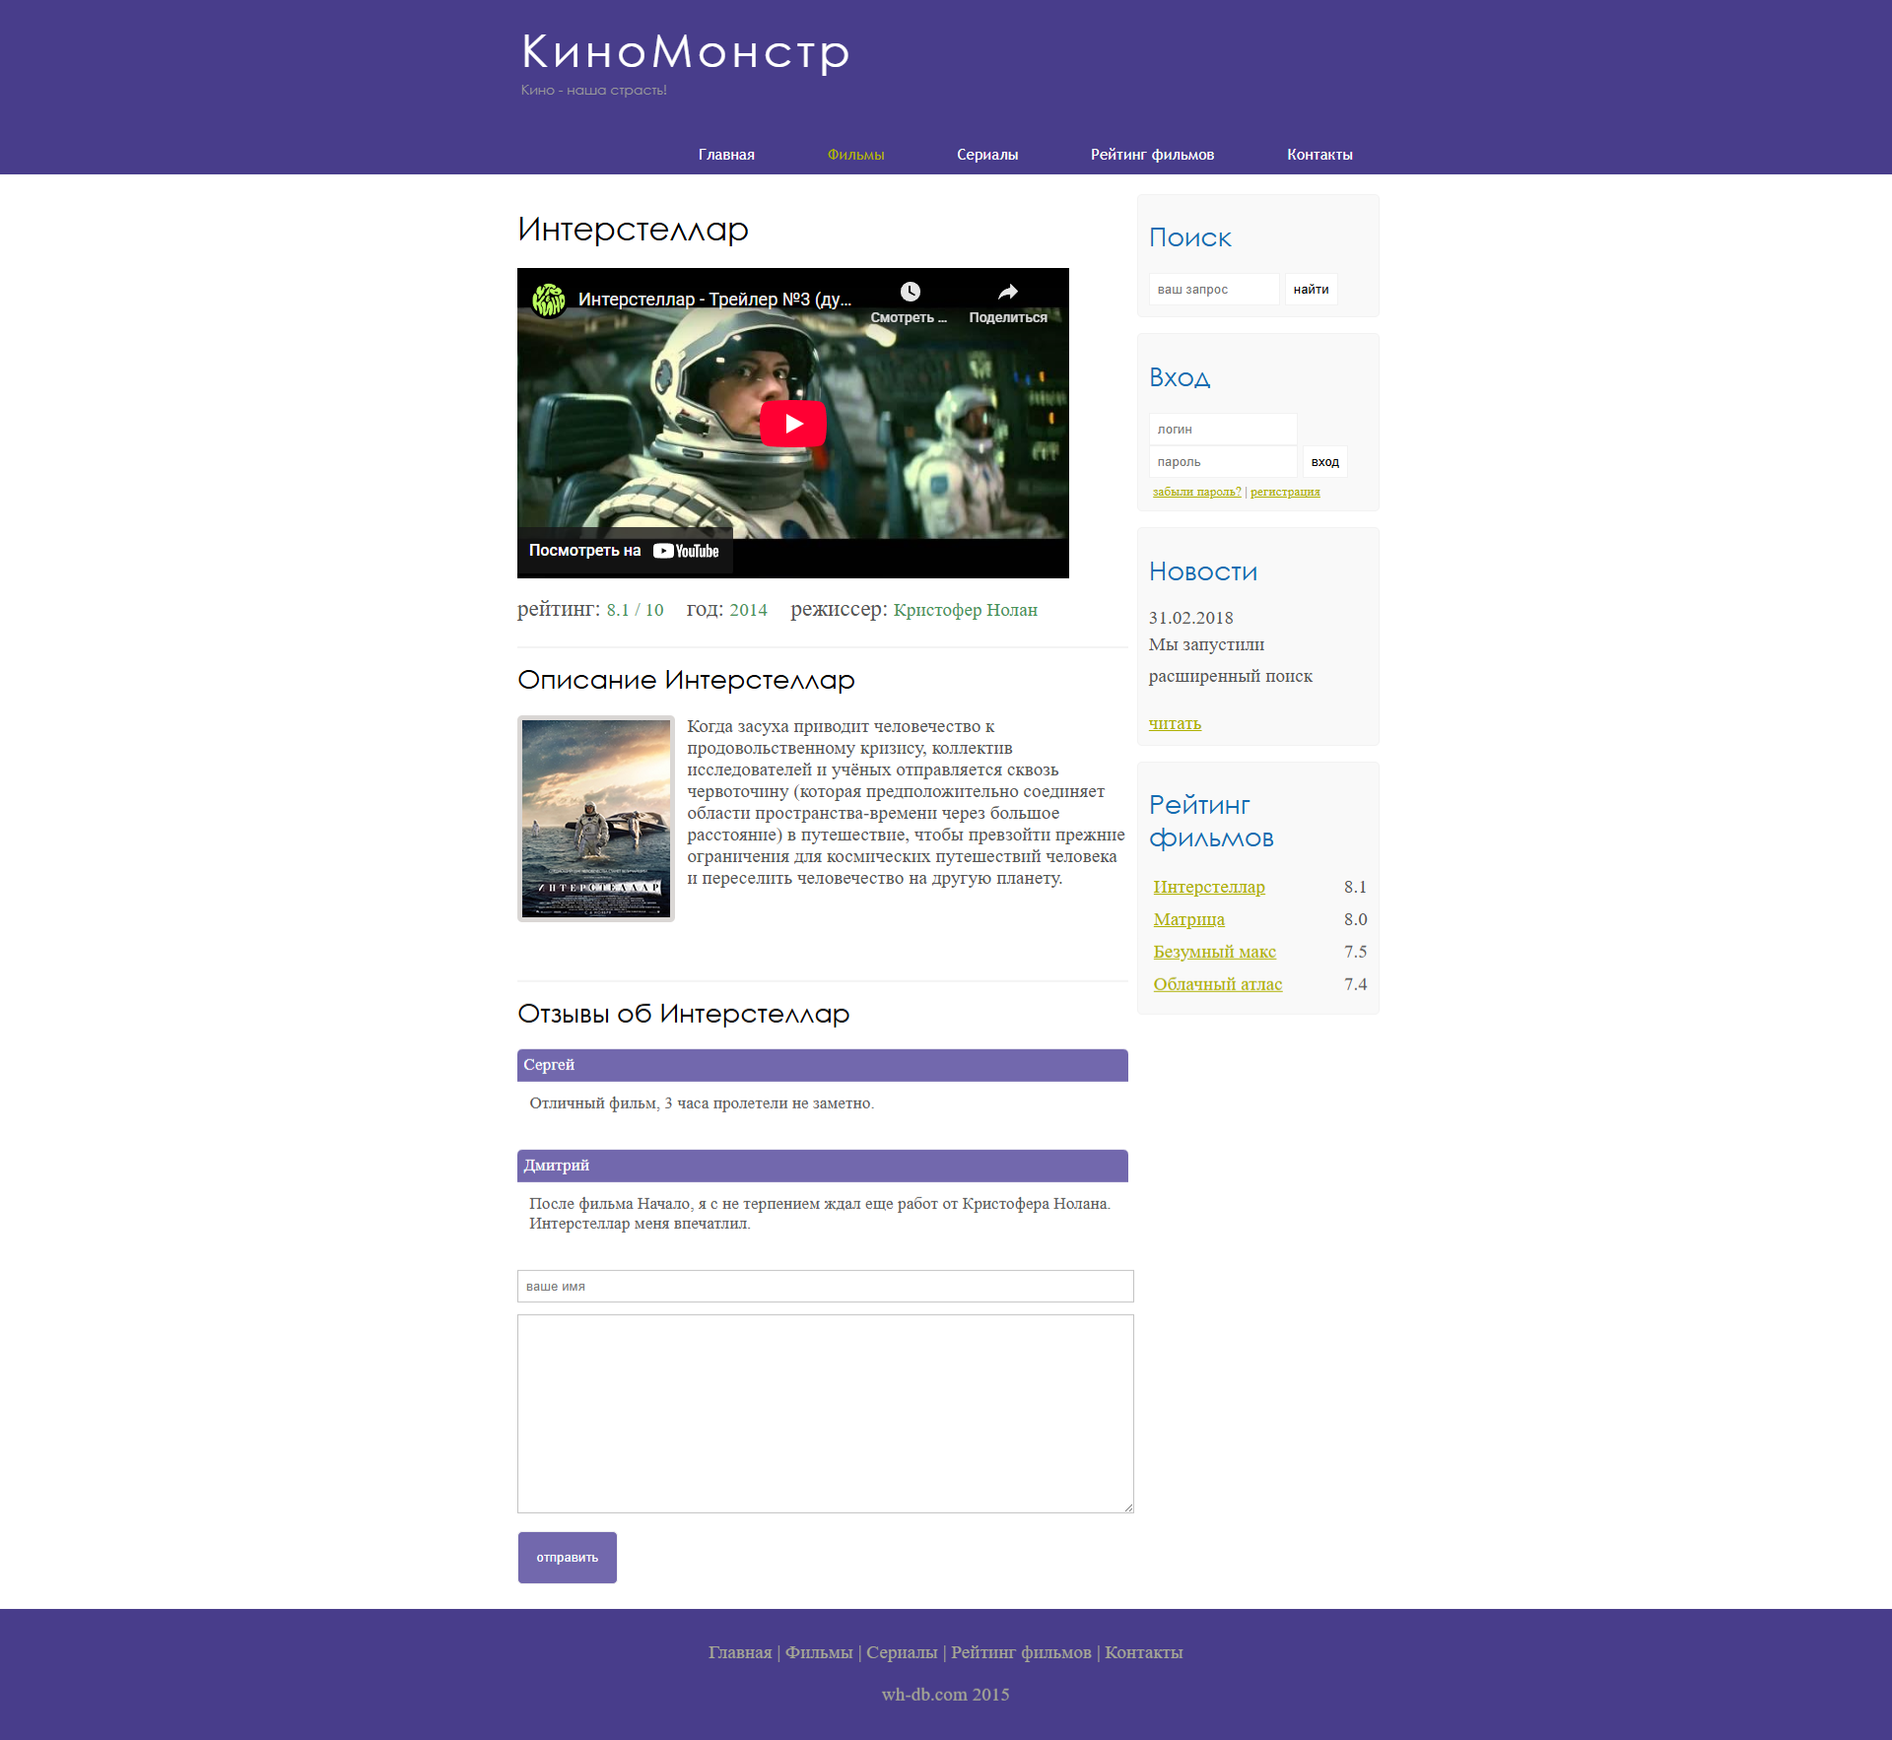Open footer Рейтинг фильмов link

(1021, 1652)
